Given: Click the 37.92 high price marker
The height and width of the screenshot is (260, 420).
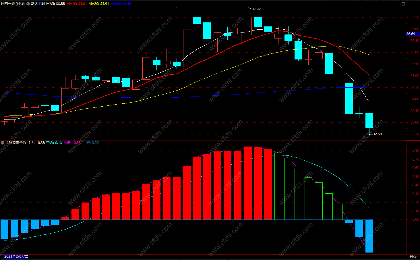Looking at the screenshot, I should coord(256,9).
